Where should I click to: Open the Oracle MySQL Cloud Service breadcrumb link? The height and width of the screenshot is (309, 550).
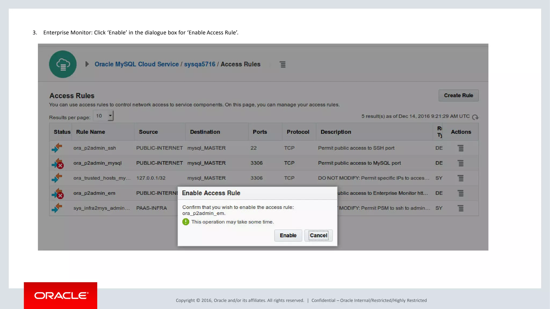click(136, 64)
